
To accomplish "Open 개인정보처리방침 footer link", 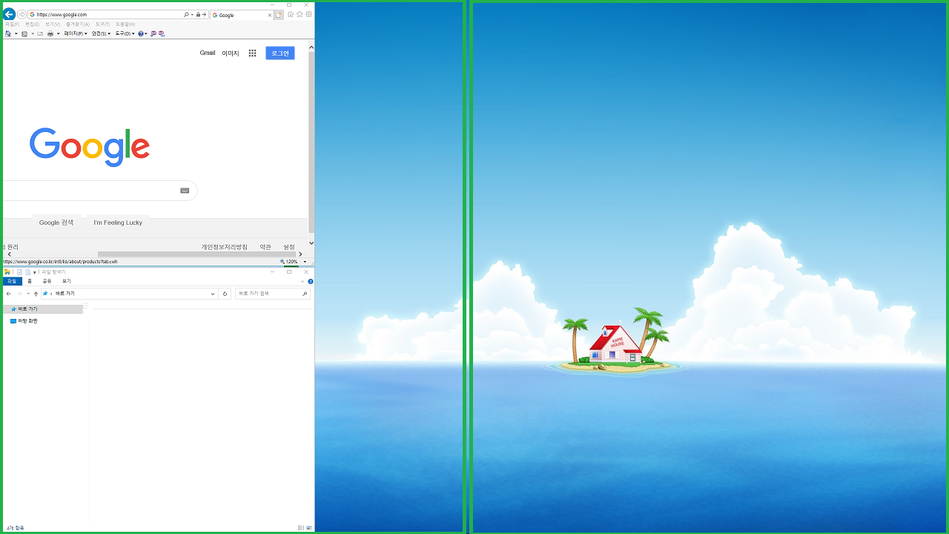I will click(225, 247).
